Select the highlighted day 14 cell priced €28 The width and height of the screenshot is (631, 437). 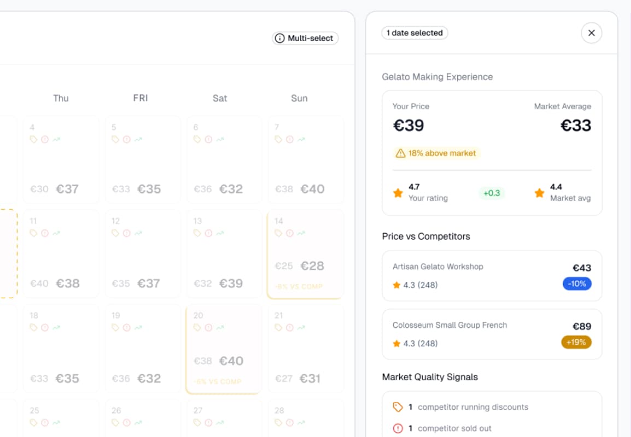306,255
